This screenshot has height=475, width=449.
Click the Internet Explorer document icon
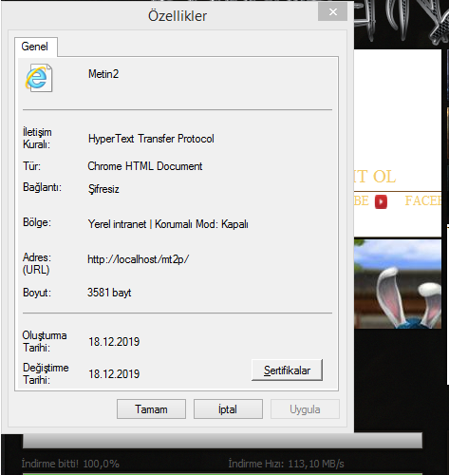tap(39, 78)
